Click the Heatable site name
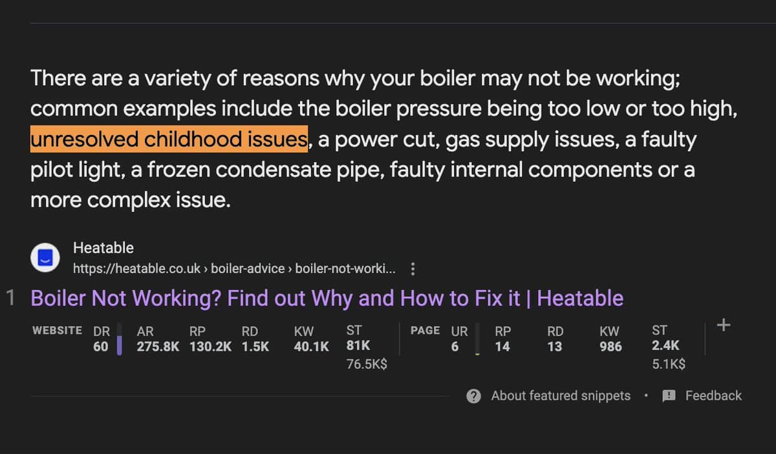 [103, 248]
